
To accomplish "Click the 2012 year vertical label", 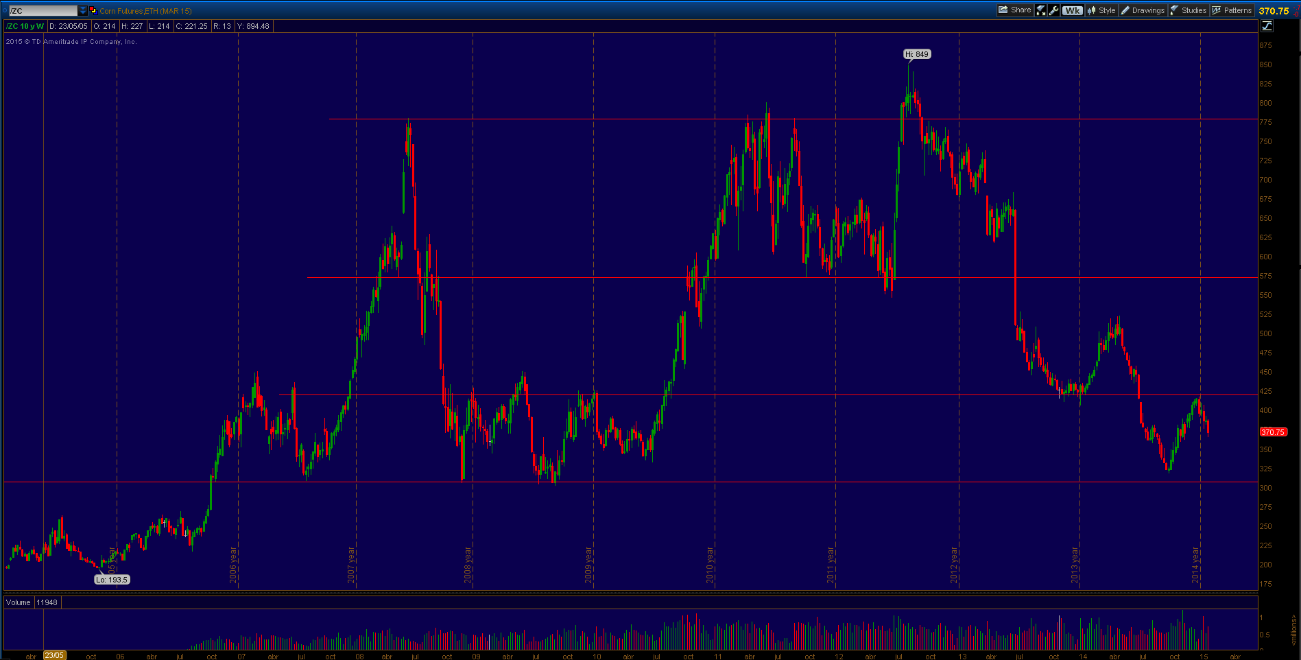I will coord(955,565).
